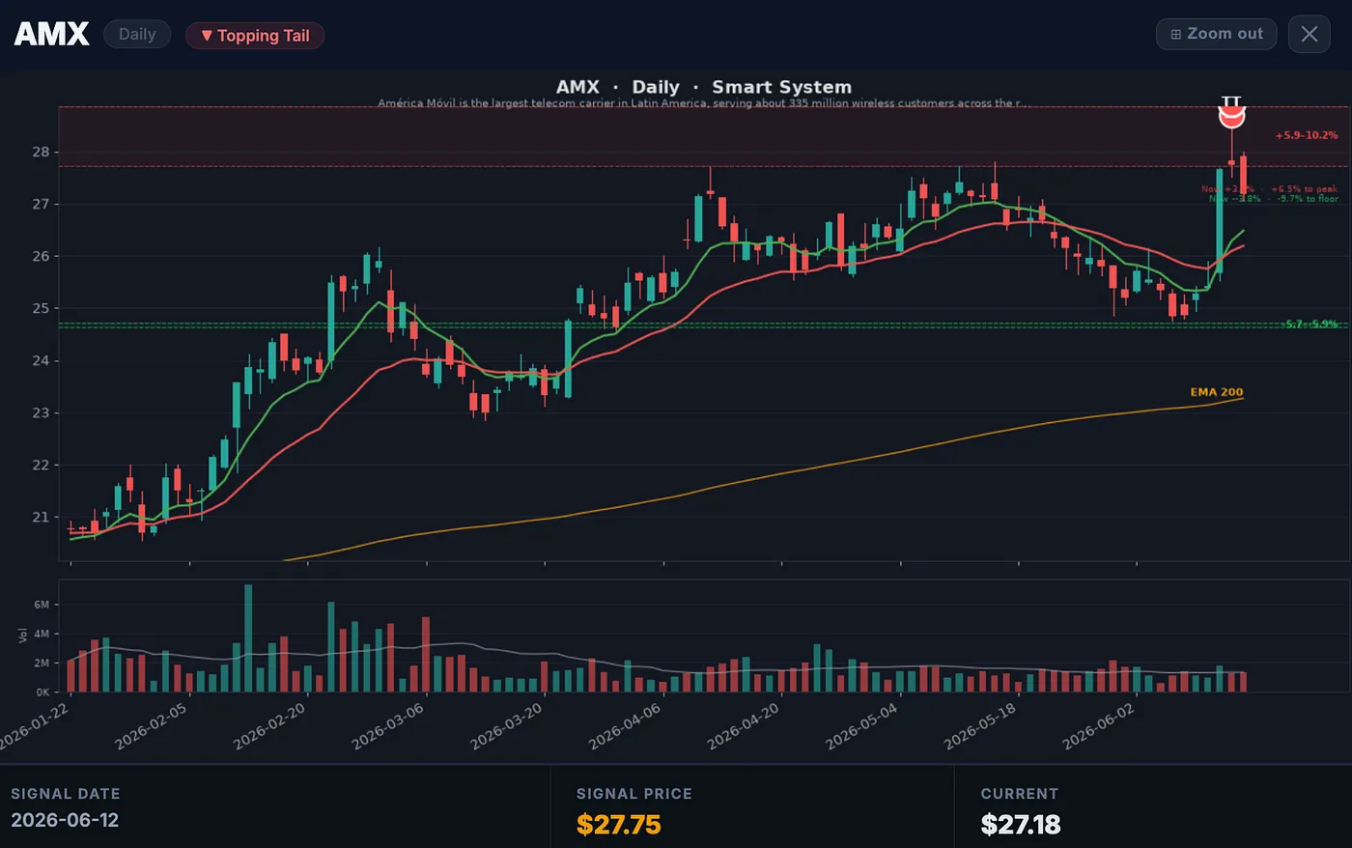Click the signal price $27.75
1352x848 pixels.
click(619, 825)
